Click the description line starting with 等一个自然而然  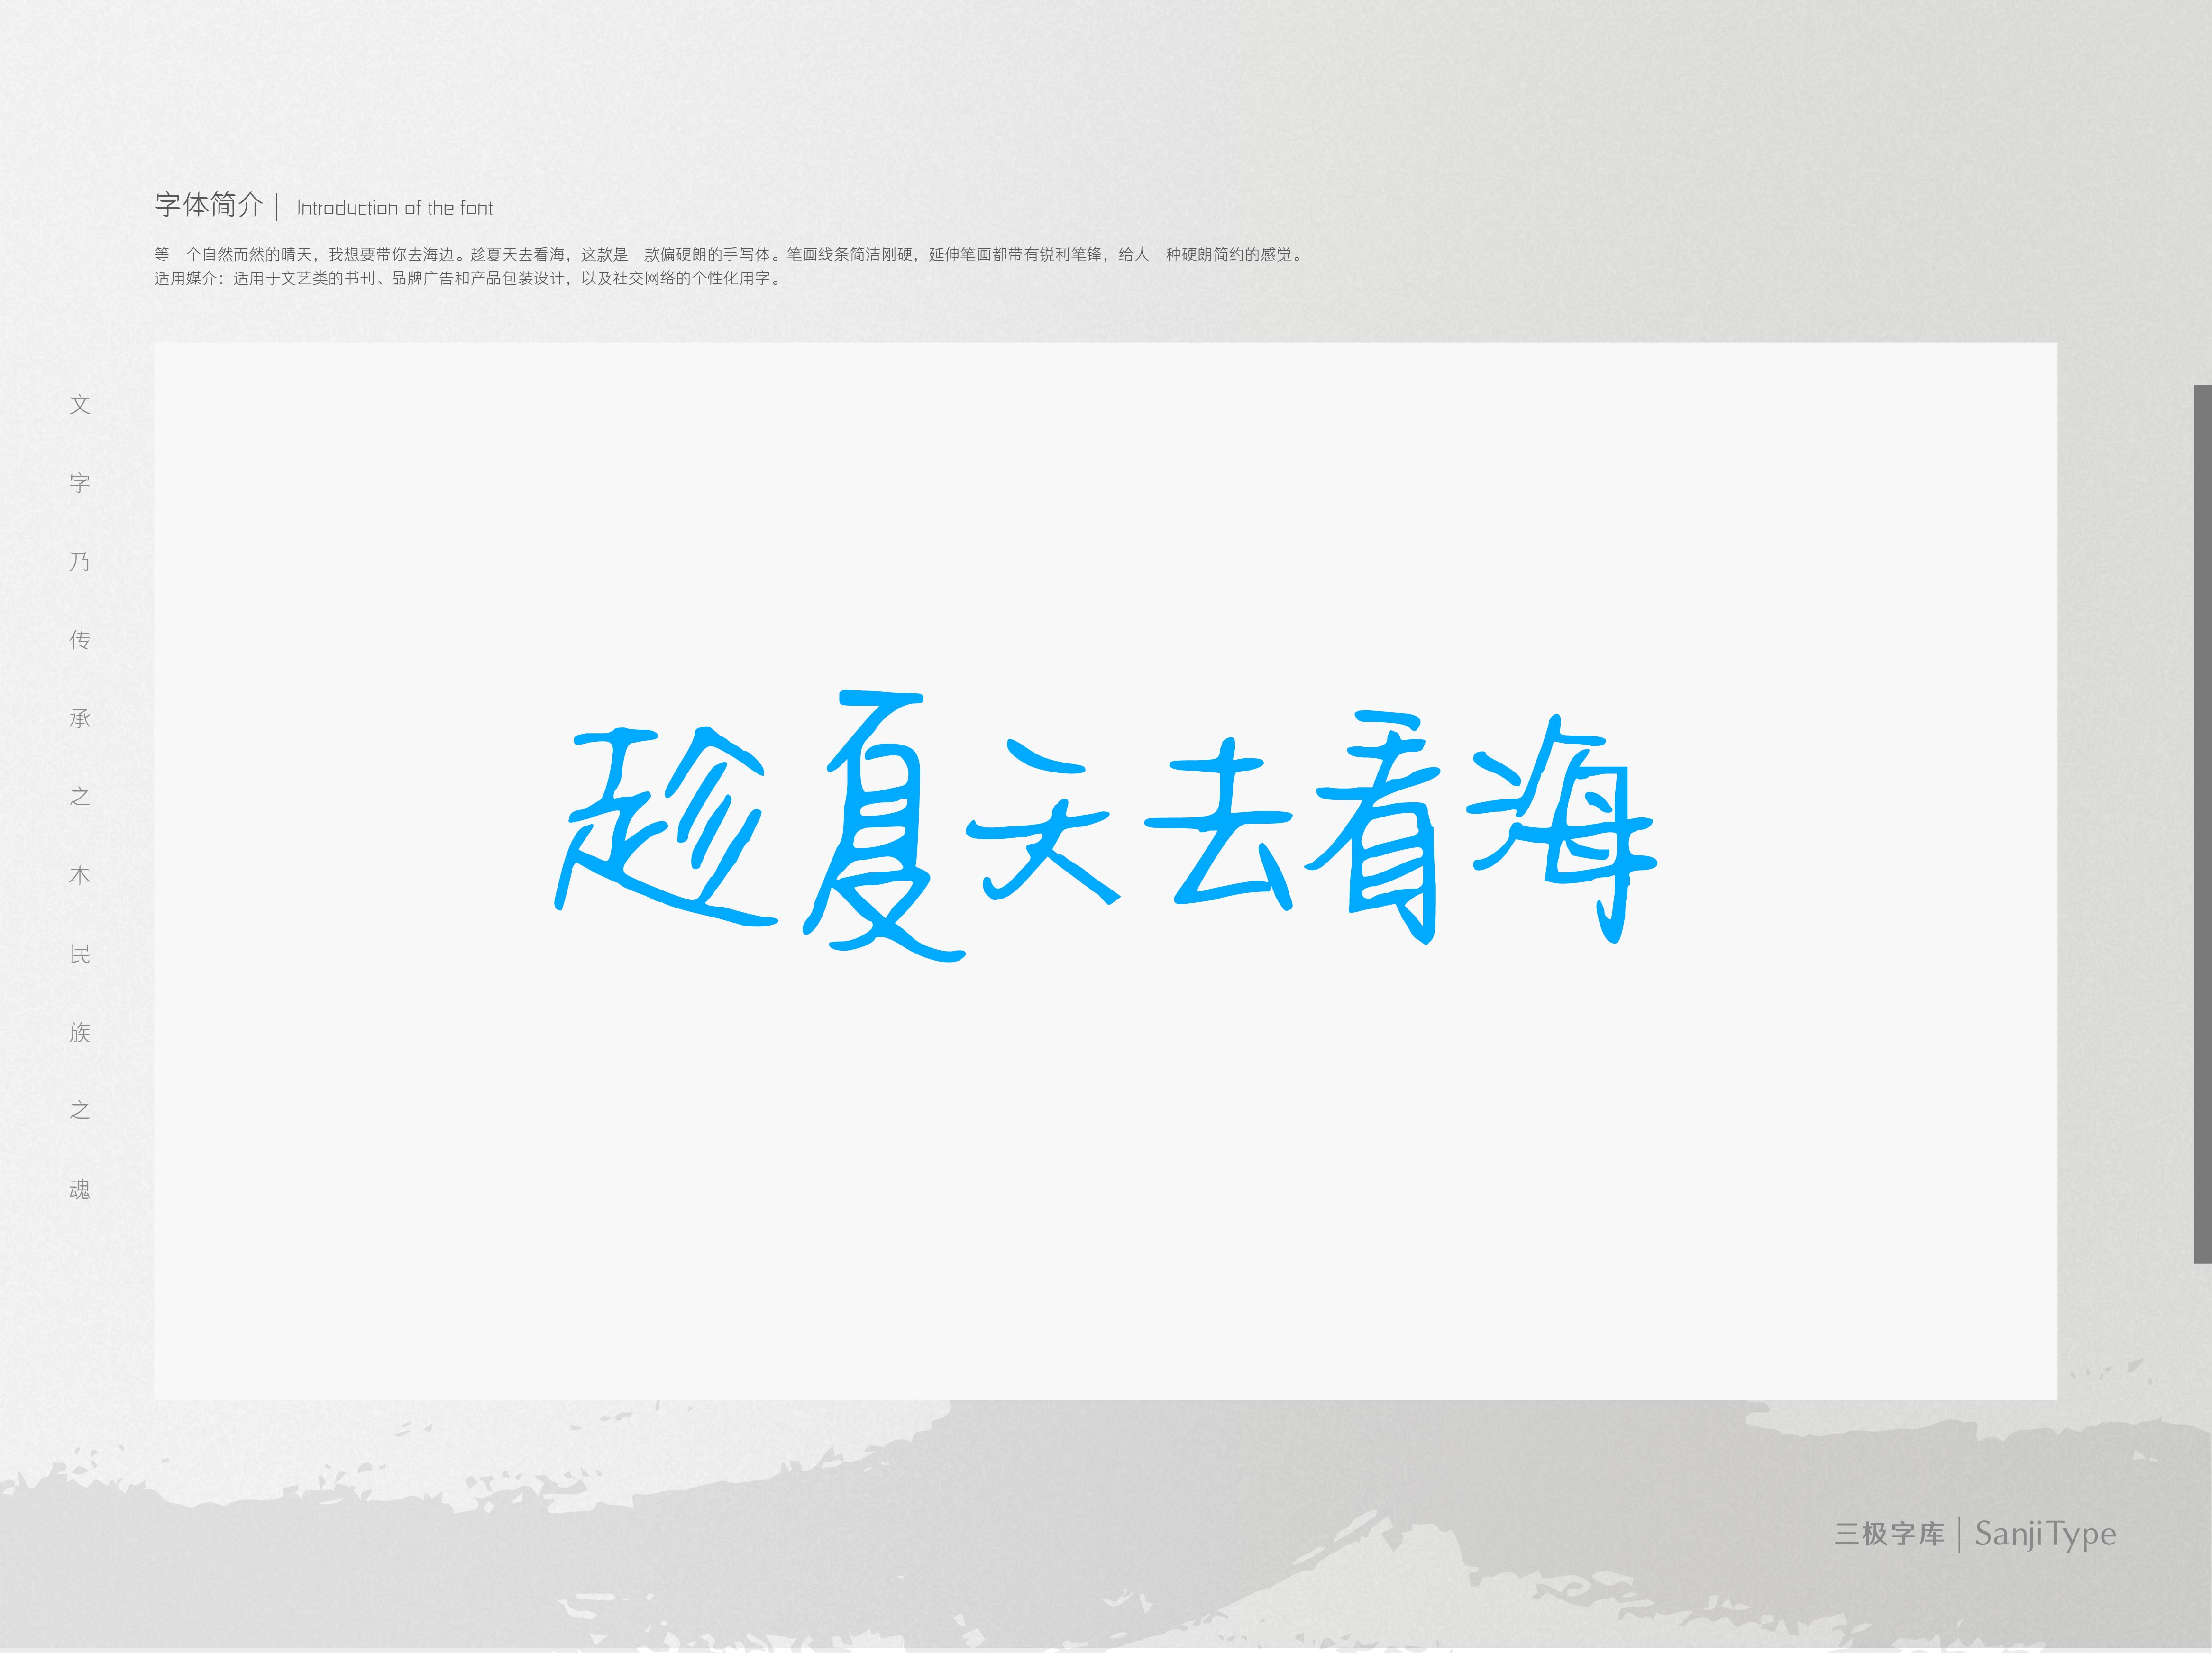730,255
